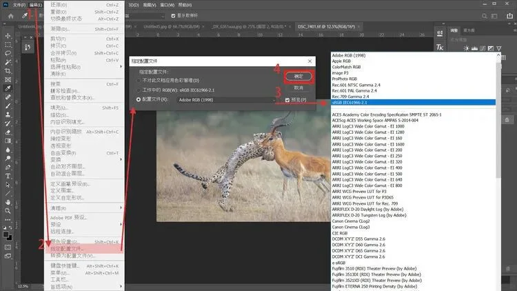The image size is (517, 291).
Task: Switch to DSC_7401.tif document tab
Action: [x=327, y=26]
